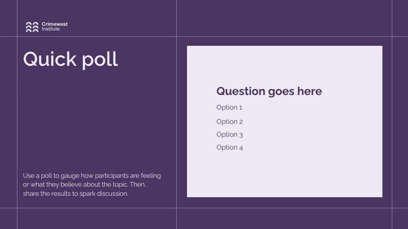Pick Option 4 in the poll
Viewport: 408px width, 229px height.
point(230,147)
